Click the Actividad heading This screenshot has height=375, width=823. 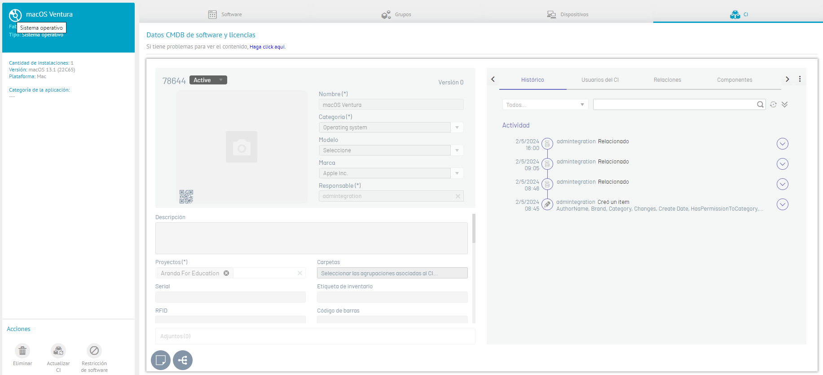[516, 125]
